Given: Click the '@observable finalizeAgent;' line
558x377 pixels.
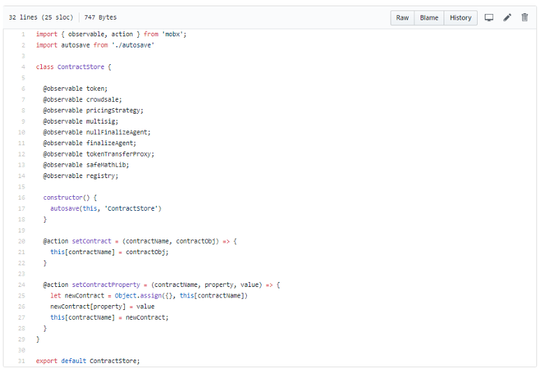Looking at the screenshot, I should pyautogui.click(x=90, y=143).
